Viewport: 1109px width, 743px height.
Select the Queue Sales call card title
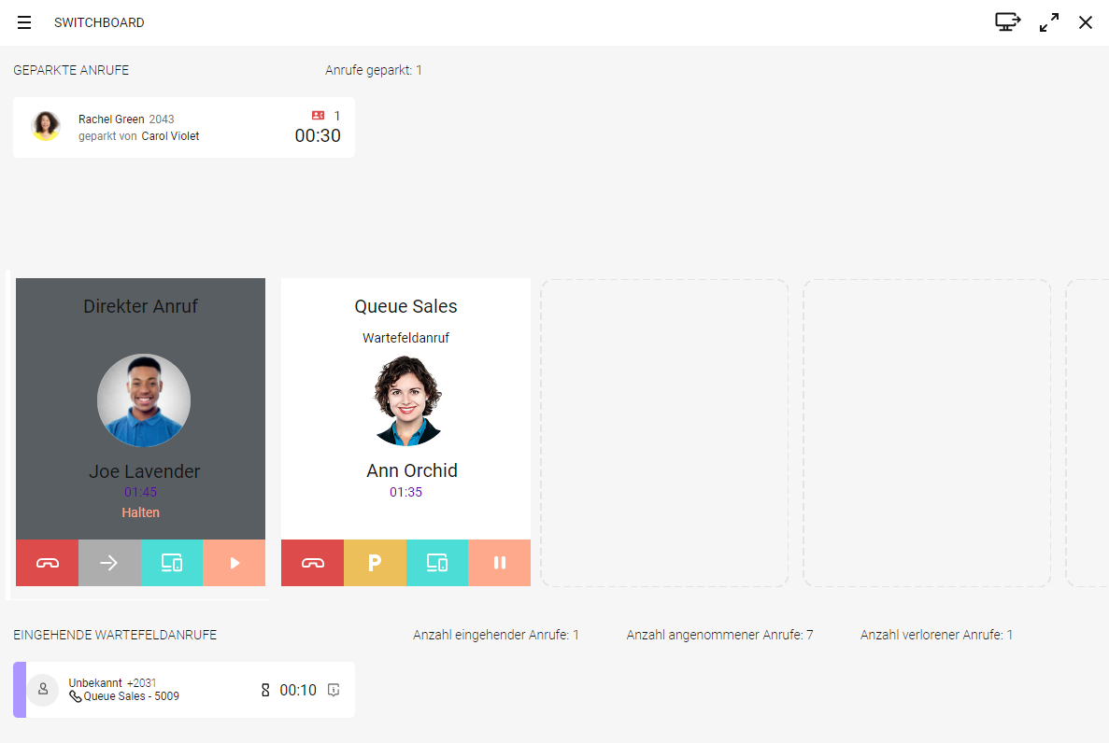[x=405, y=306]
